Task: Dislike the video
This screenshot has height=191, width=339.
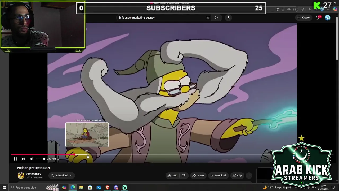Action: [x=184, y=175]
